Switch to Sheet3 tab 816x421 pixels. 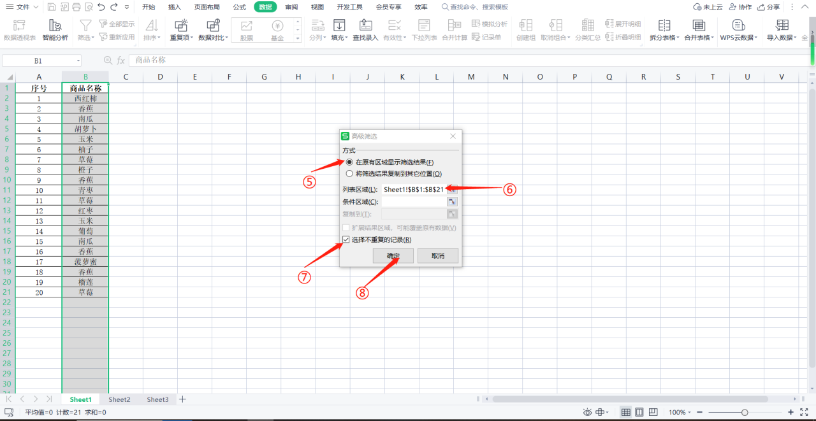coord(157,399)
